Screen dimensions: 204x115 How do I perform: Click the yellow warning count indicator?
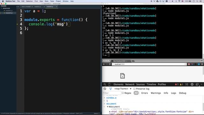click(x=181, y=84)
